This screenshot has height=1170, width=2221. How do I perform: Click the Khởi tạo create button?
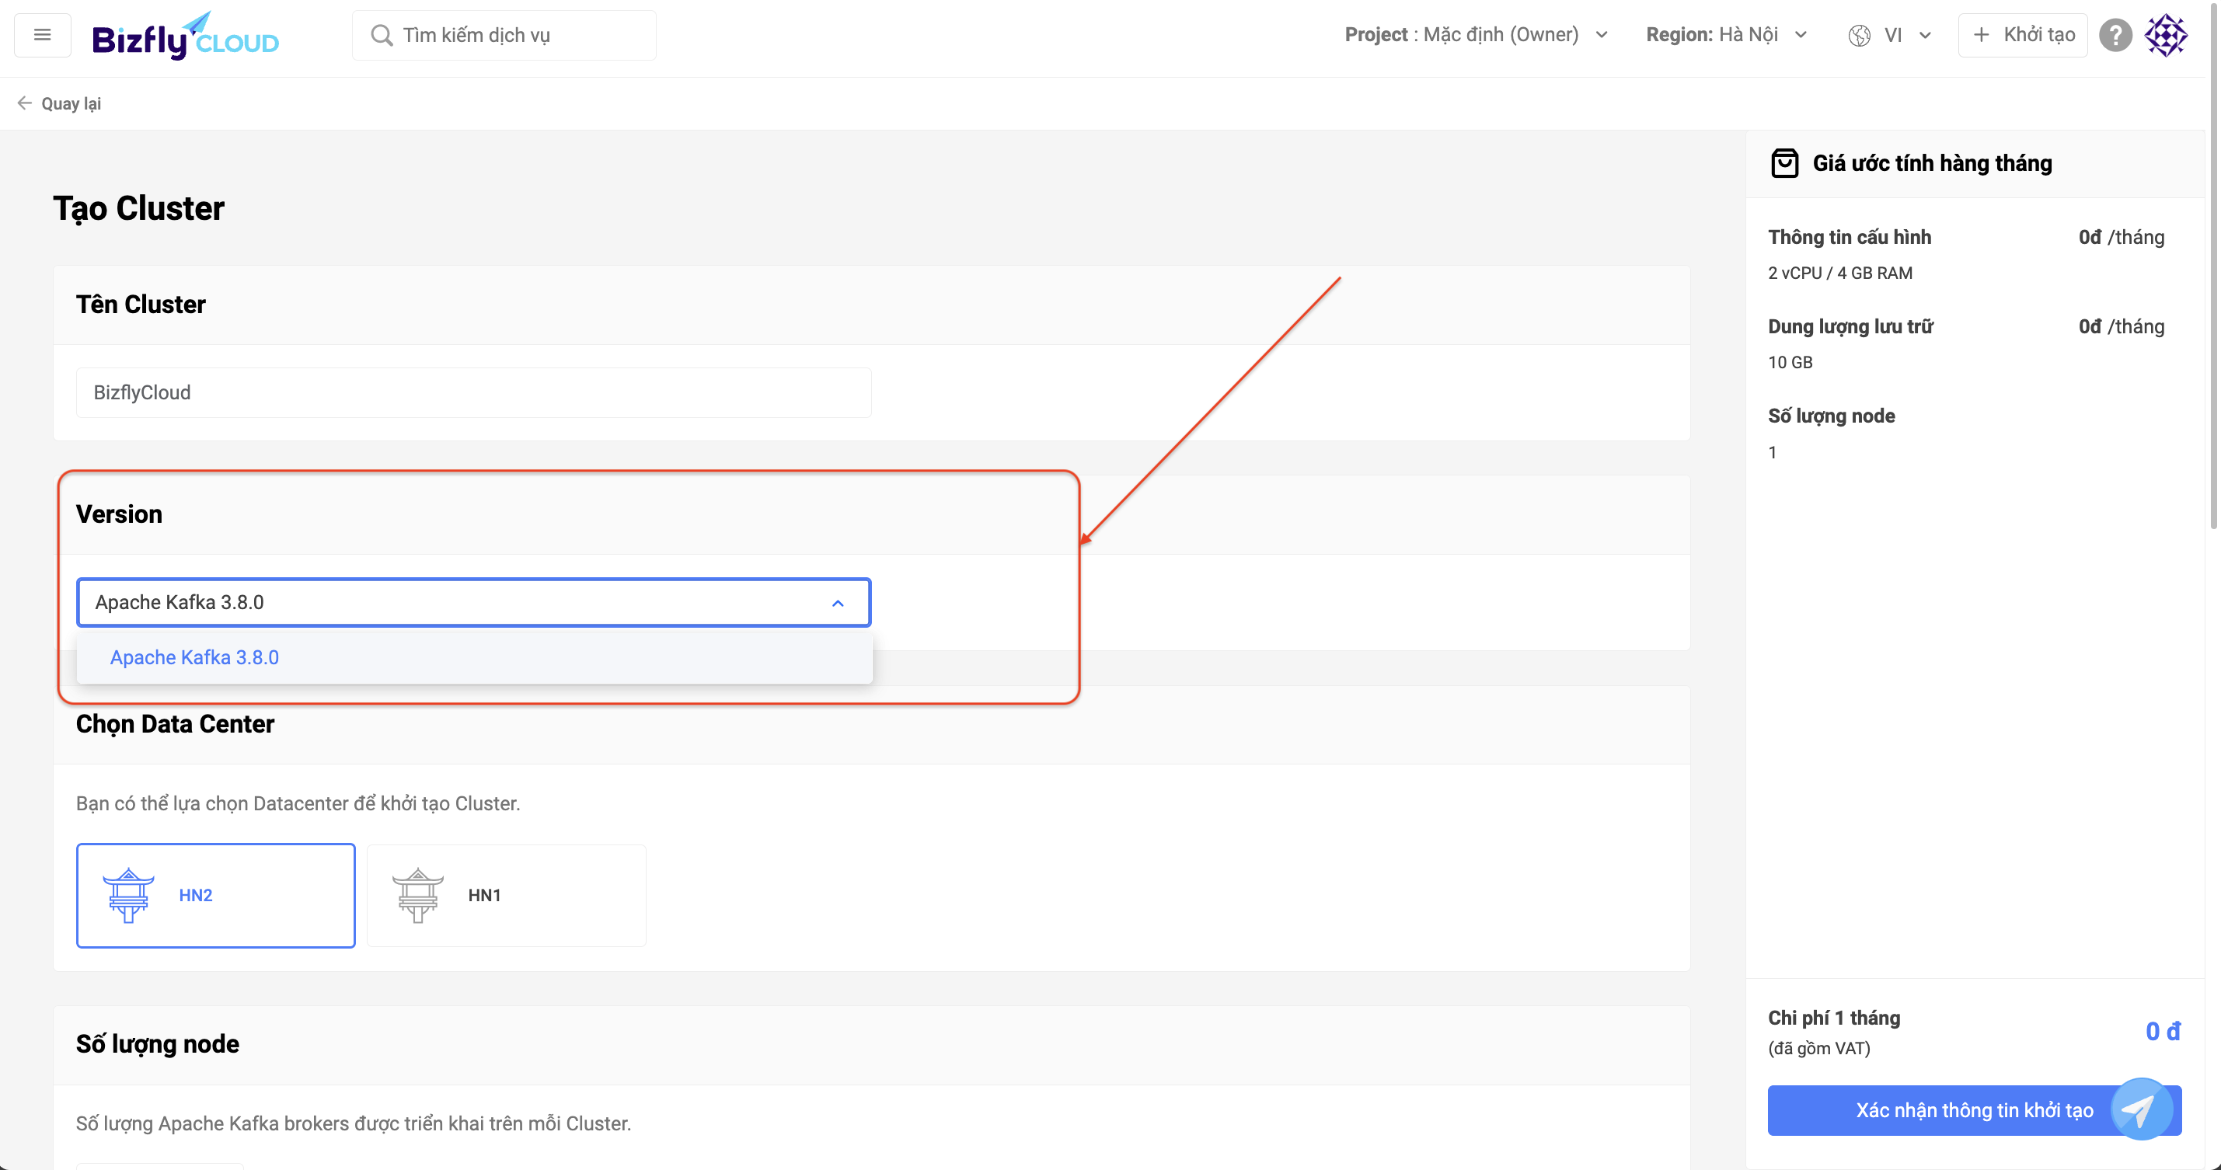coord(2023,34)
